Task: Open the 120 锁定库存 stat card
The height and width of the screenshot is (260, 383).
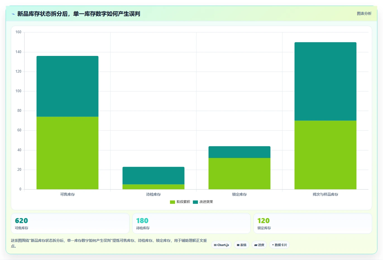Action: click(313, 223)
